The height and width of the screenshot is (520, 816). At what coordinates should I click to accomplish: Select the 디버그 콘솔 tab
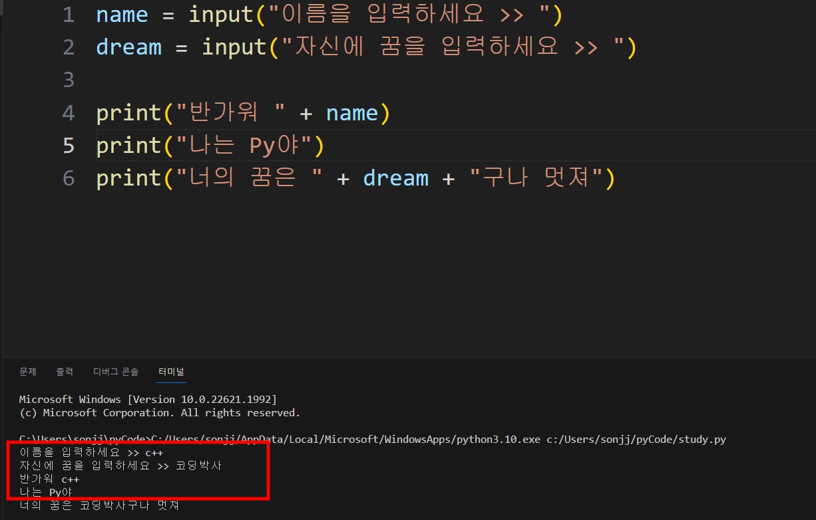(116, 372)
